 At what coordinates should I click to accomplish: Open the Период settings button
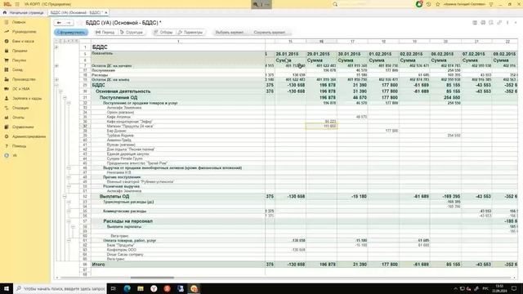(x=105, y=33)
